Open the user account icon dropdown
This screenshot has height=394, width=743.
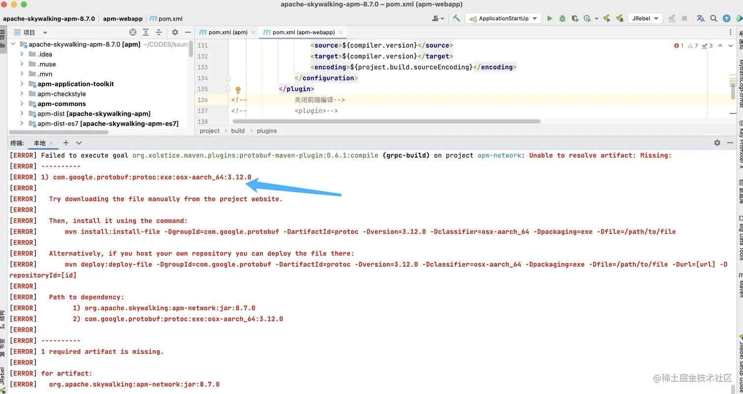click(x=438, y=19)
